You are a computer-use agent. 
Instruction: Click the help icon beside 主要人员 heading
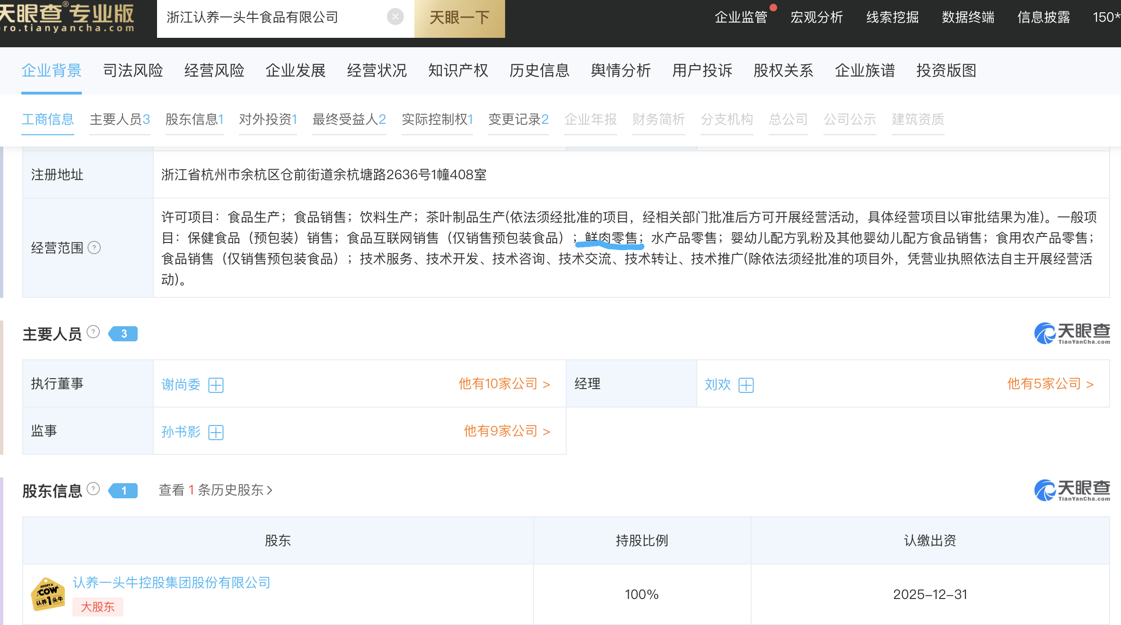click(x=94, y=332)
